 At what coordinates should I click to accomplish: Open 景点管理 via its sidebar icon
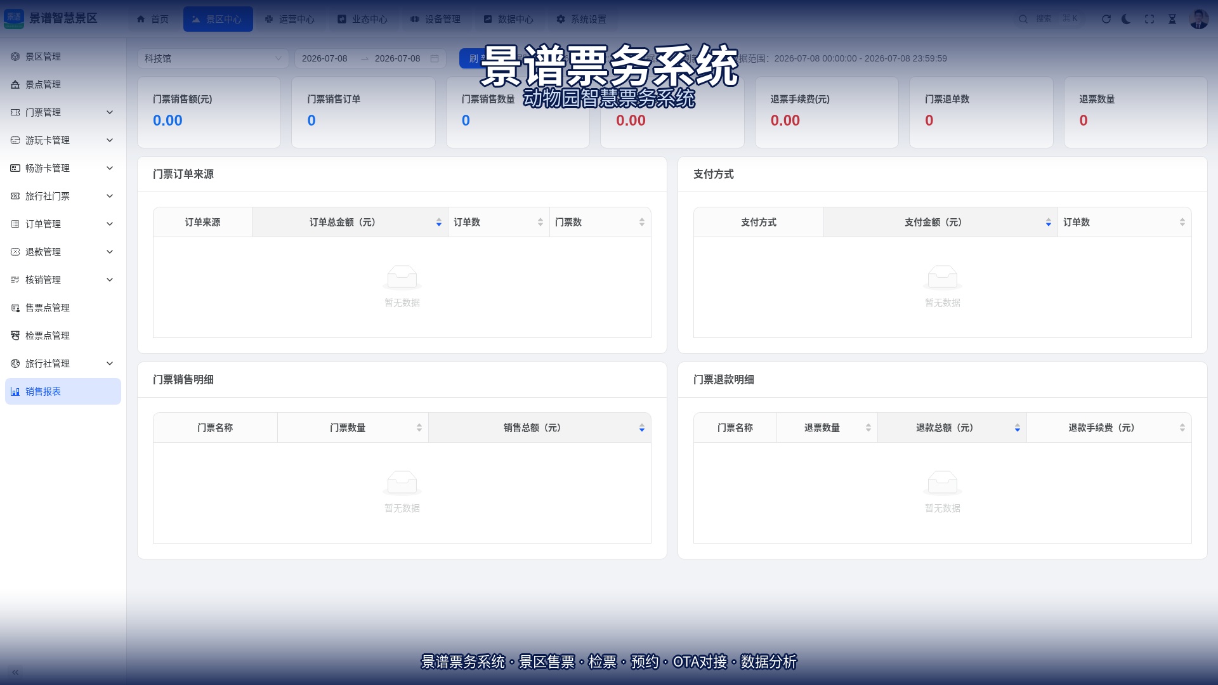[x=15, y=84]
